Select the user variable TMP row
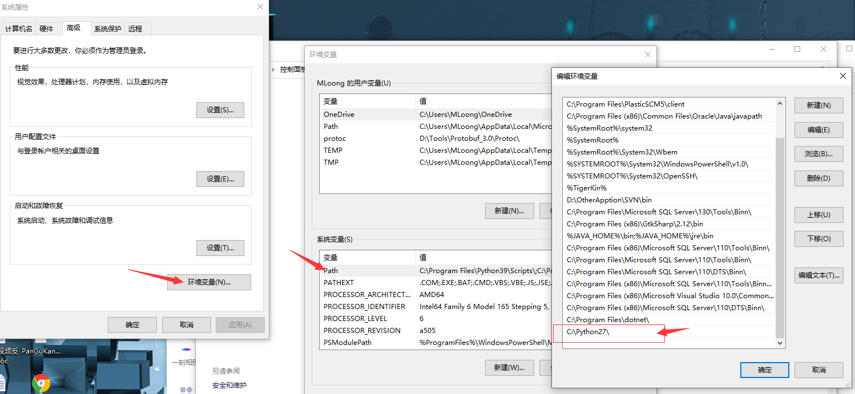The height and width of the screenshot is (394, 855). 436,163
